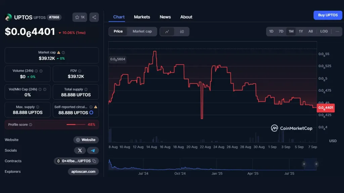Click the circulating supply circle indicator

click(x=91, y=113)
